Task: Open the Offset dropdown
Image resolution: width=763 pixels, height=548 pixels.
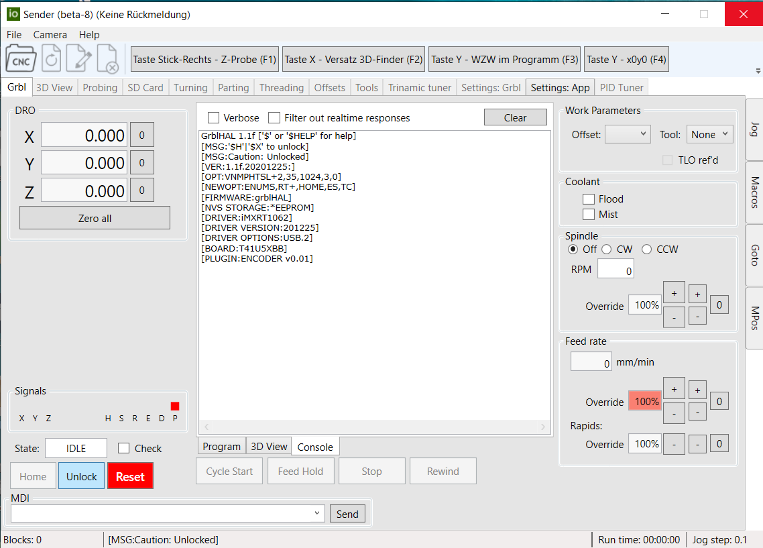Action: [628, 135]
